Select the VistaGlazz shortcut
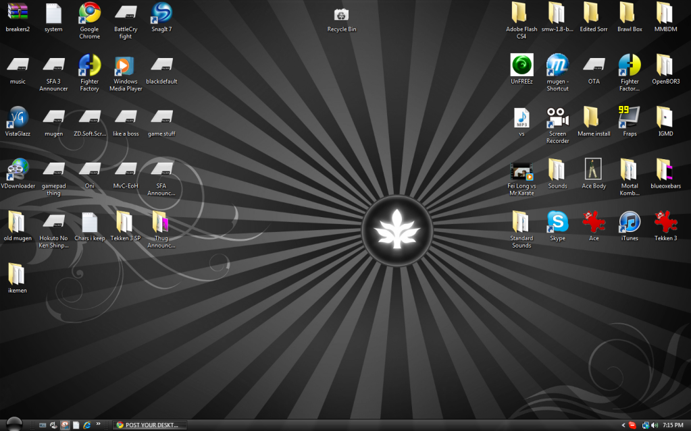This screenshot has height=431, width=691. [18, 117]
